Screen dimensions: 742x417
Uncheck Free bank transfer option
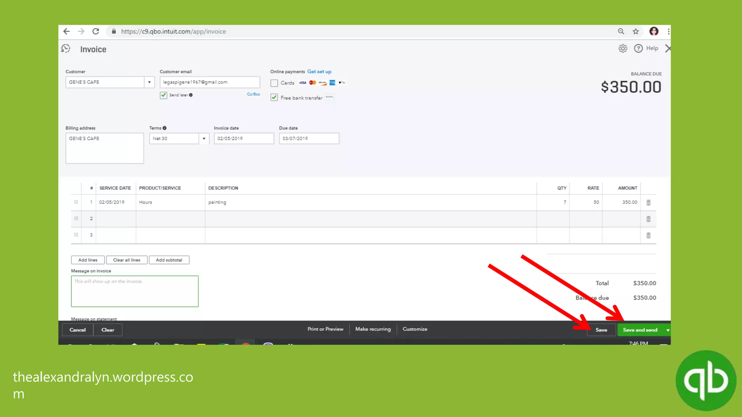pos(274,97)
